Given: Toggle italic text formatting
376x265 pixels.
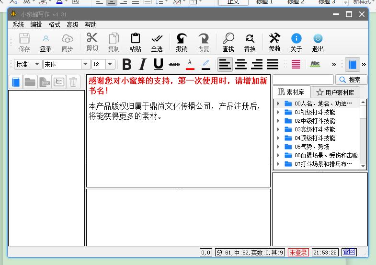Looking at the screenshot, I should tap(142, 64).
